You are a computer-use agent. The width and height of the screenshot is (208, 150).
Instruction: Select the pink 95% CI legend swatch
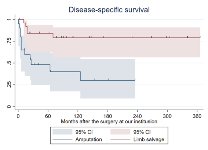coord(120,132)
